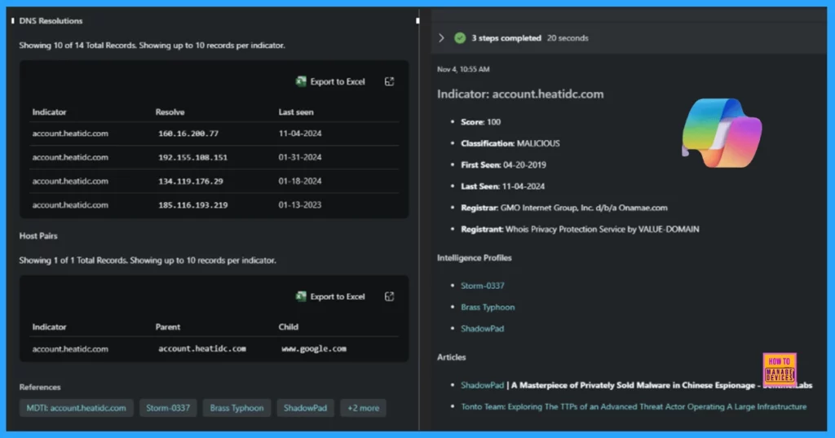
Task: Click the Registrant Whois Privacy Protection entry
Action: point(580,229)
